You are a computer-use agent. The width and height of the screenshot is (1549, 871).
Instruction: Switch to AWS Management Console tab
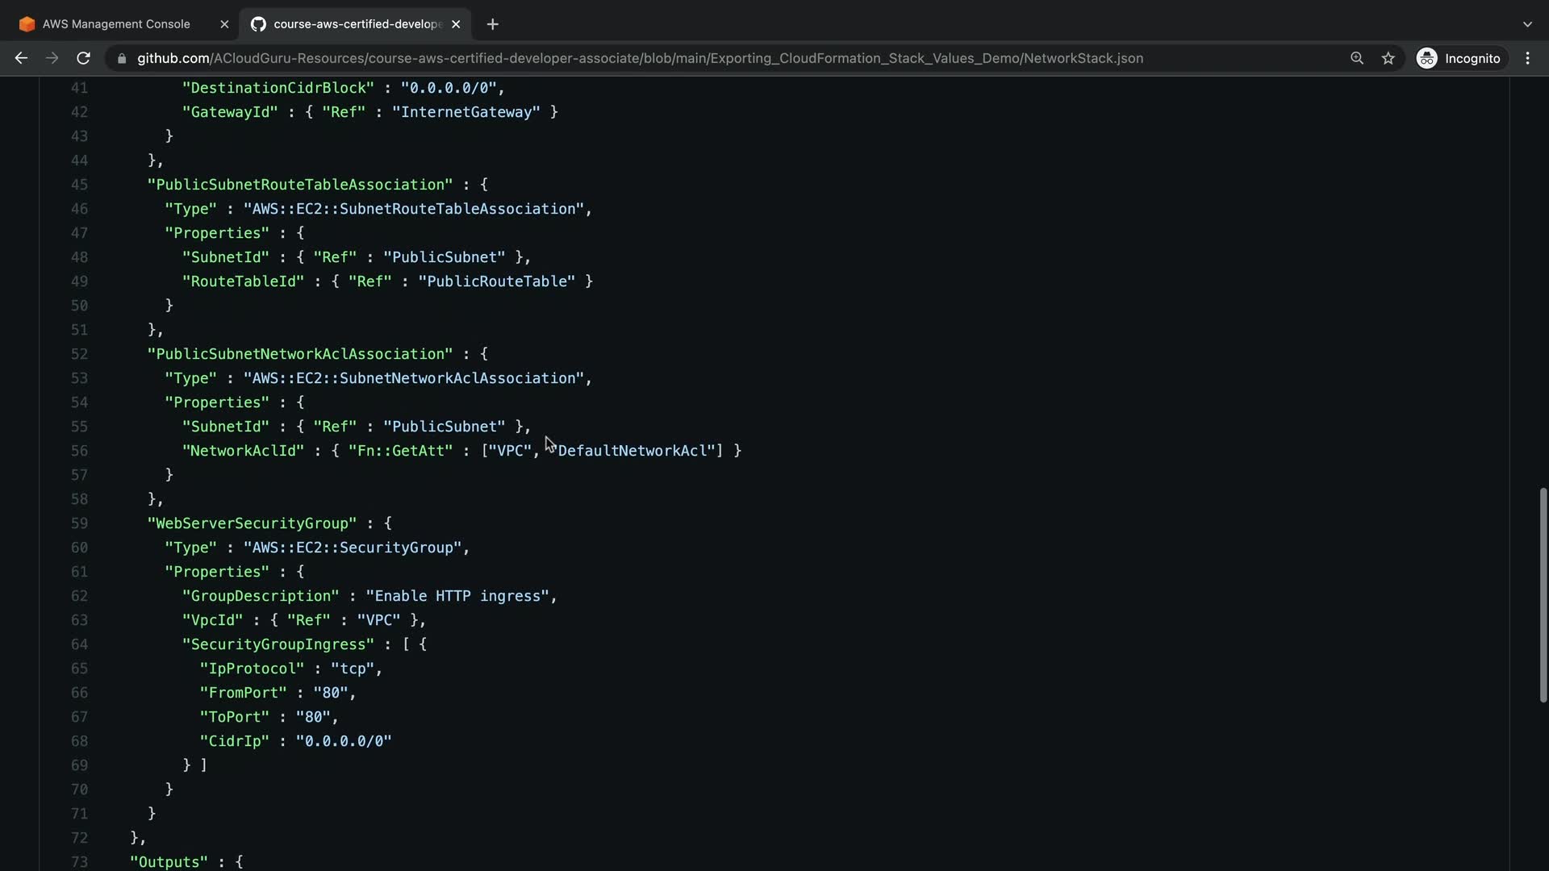pyautogui.click(x=116, y=24)
